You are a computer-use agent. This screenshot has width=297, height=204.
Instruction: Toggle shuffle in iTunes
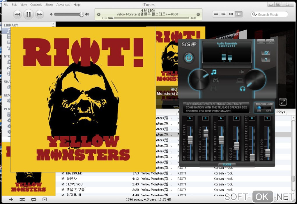click(x=22, y=199)
